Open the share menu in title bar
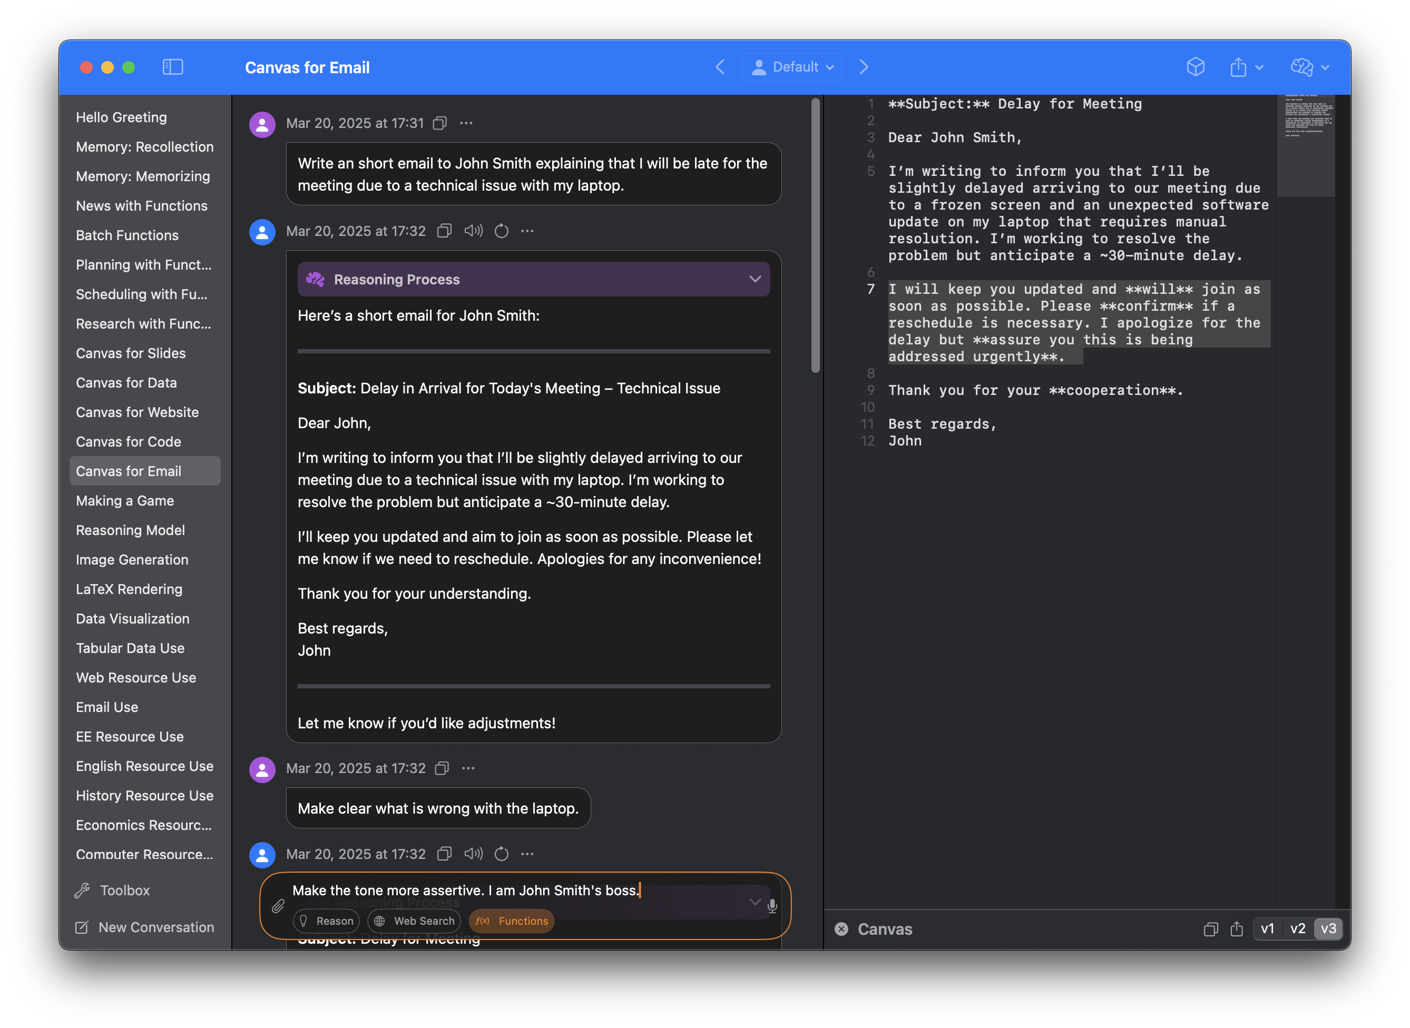Image resolution: width=1410 pixels, height=1028 pixels. point(1246,67)
